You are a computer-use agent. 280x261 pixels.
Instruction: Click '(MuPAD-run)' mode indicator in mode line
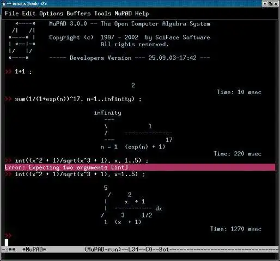pos(102,250)
